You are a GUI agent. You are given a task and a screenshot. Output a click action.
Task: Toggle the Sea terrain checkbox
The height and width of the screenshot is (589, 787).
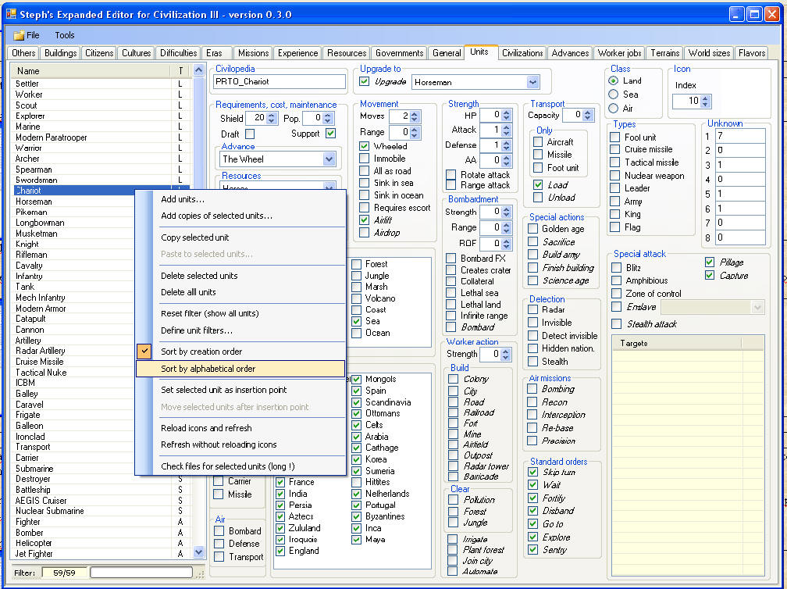coord(356,321)
